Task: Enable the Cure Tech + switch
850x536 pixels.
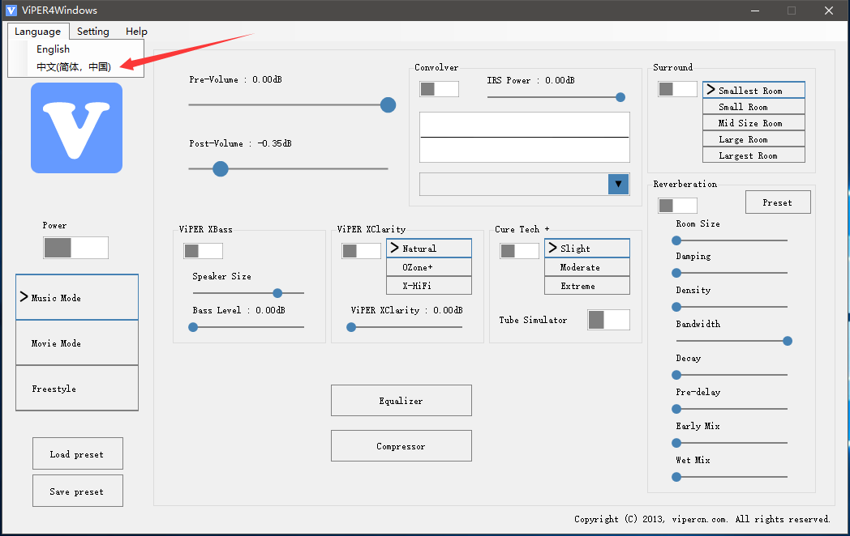Action: [x=519, y=251]
